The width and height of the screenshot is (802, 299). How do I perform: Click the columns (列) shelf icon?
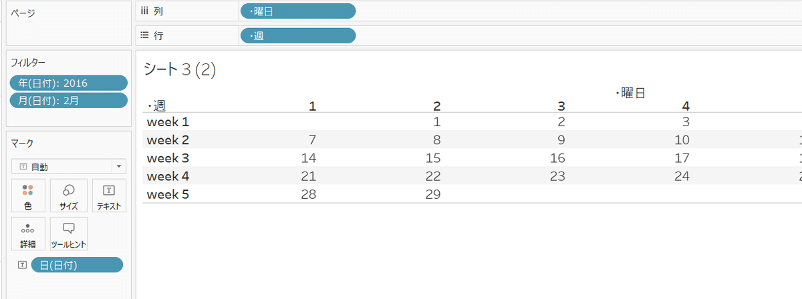tap(144, 11)
